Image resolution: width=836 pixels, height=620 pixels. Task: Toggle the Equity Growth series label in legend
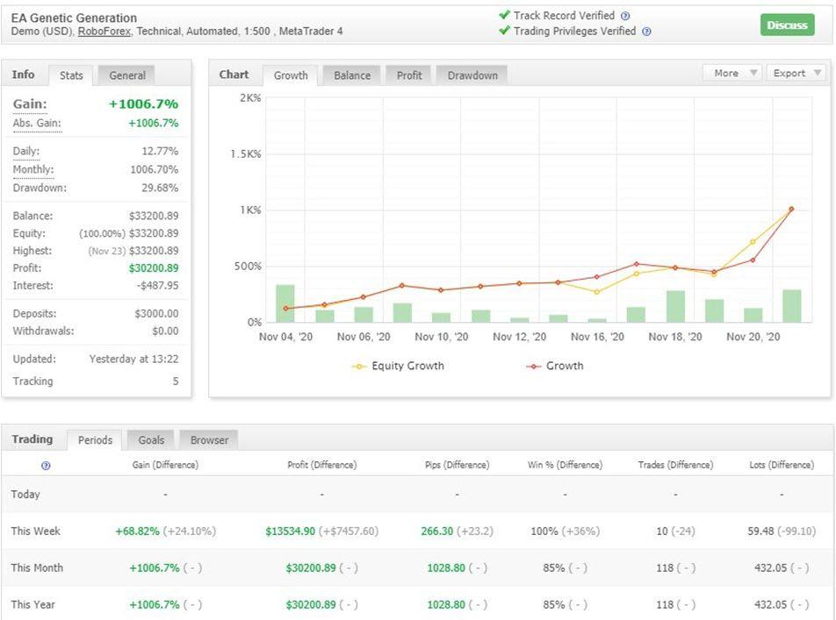pyautogui.click(x=407, y=366)
